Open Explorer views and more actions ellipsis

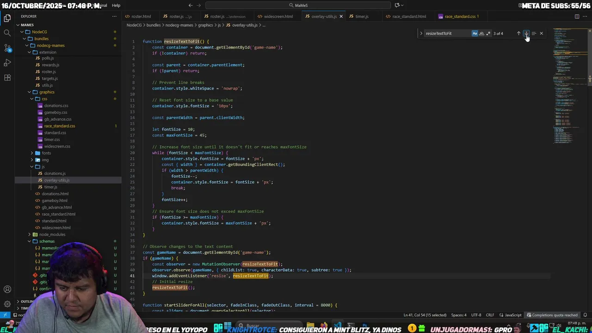click(x=114, y=16)
